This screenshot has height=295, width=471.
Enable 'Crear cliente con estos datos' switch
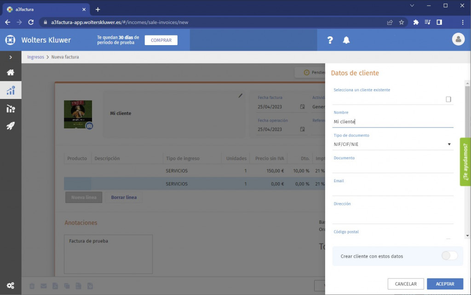449,256
